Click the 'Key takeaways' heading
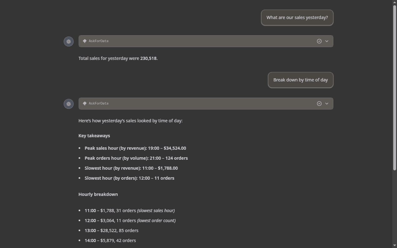 (94, 136)
